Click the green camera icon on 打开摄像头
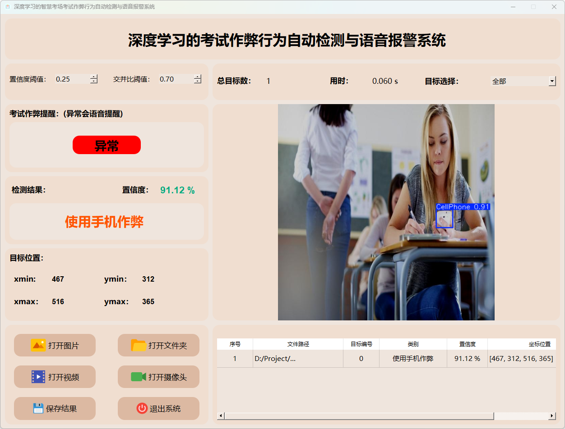565x429 pixels. (x=139, y=377)
